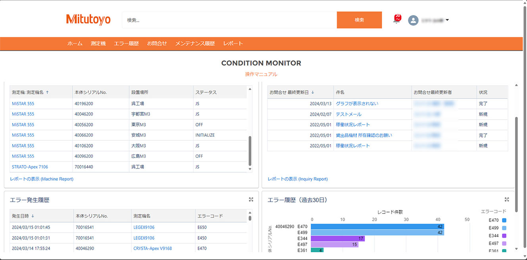Click the E497 legend color swatch

[504, 243]
